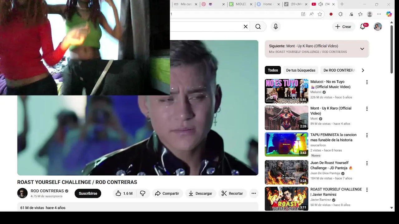Open TAPU FEMINISTA video thumbnail
The width and height of the screenshot is (399, 224).
[286, 144]
